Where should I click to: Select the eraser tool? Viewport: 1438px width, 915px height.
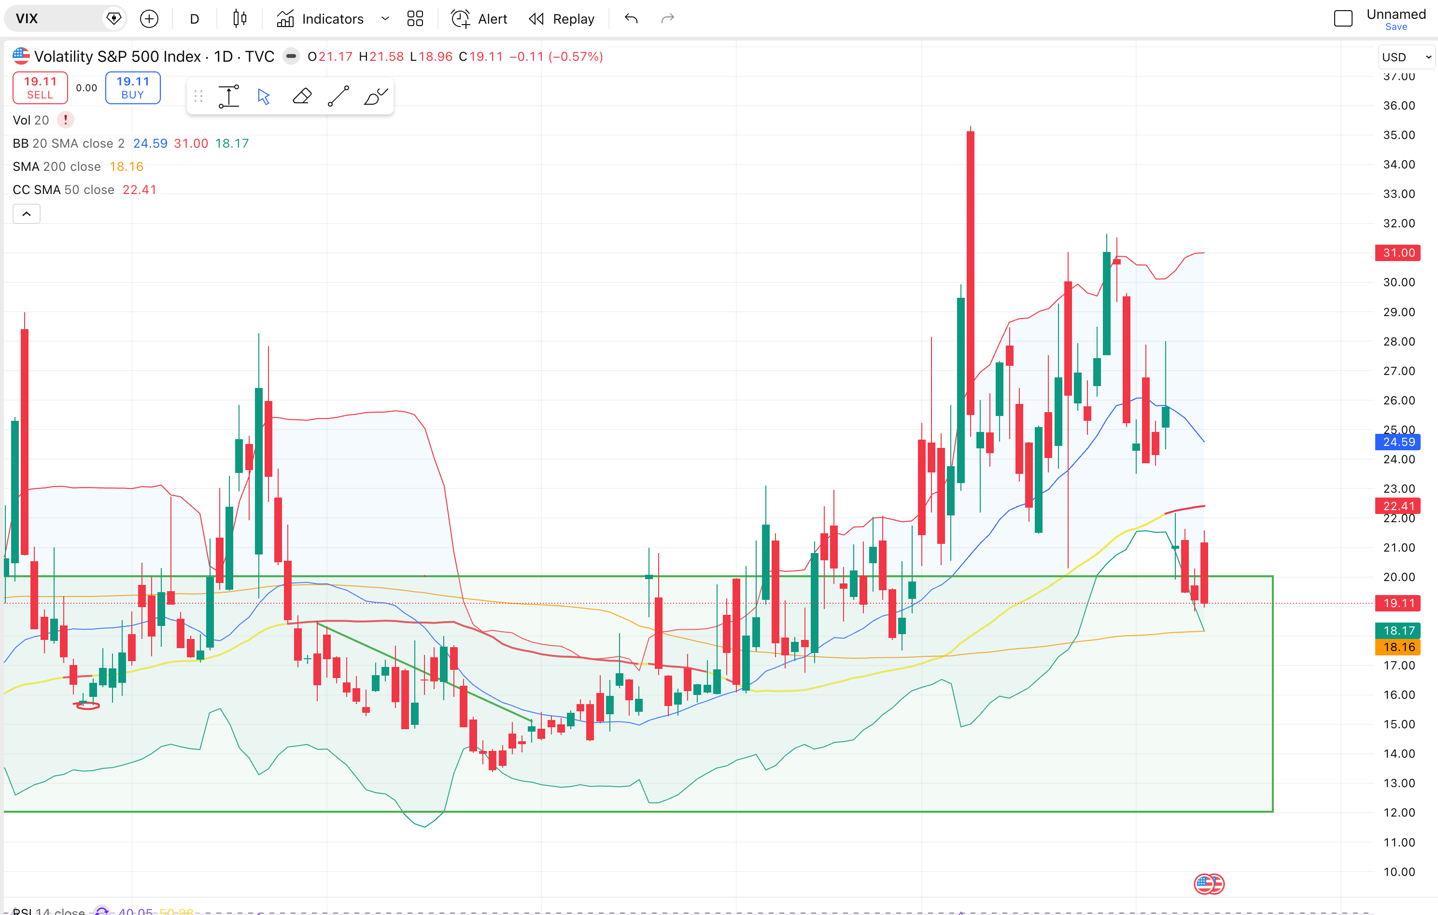pos(302,96)
